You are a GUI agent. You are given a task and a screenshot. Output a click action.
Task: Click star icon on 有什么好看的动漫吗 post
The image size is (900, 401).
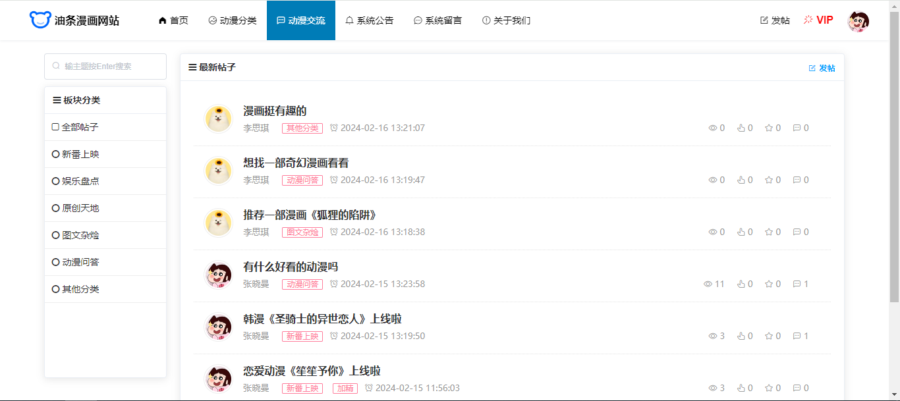tap(768, 284)
